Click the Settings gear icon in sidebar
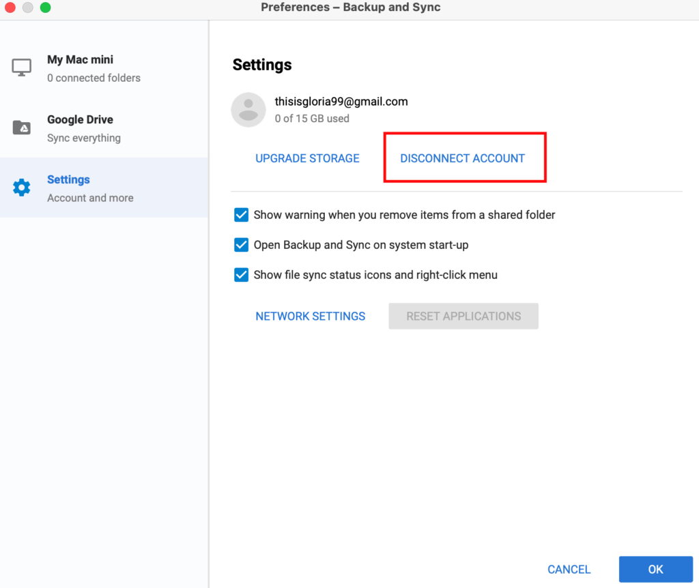 click(22, 188)
